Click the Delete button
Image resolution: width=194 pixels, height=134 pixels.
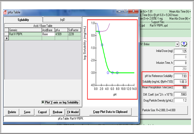12,112
